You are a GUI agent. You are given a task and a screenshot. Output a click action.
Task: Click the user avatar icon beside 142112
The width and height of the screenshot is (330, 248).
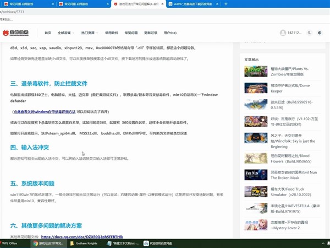[x=283, y=33]
